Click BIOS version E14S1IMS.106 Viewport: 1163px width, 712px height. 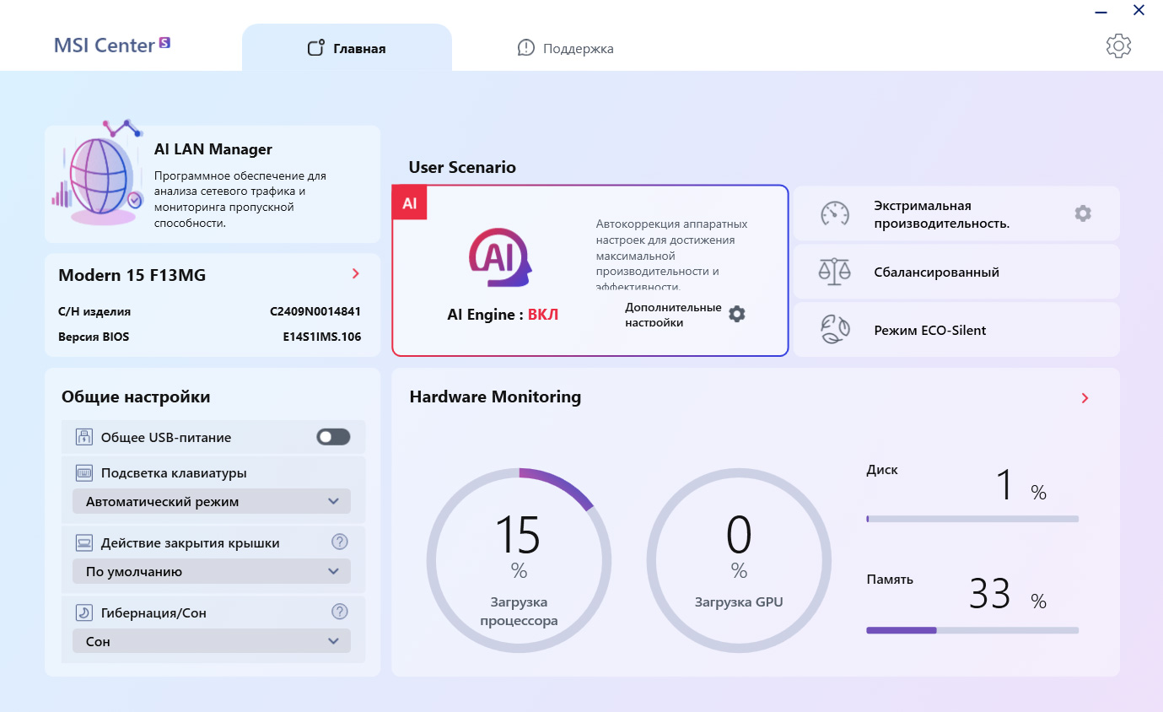[x=322, y=337]
